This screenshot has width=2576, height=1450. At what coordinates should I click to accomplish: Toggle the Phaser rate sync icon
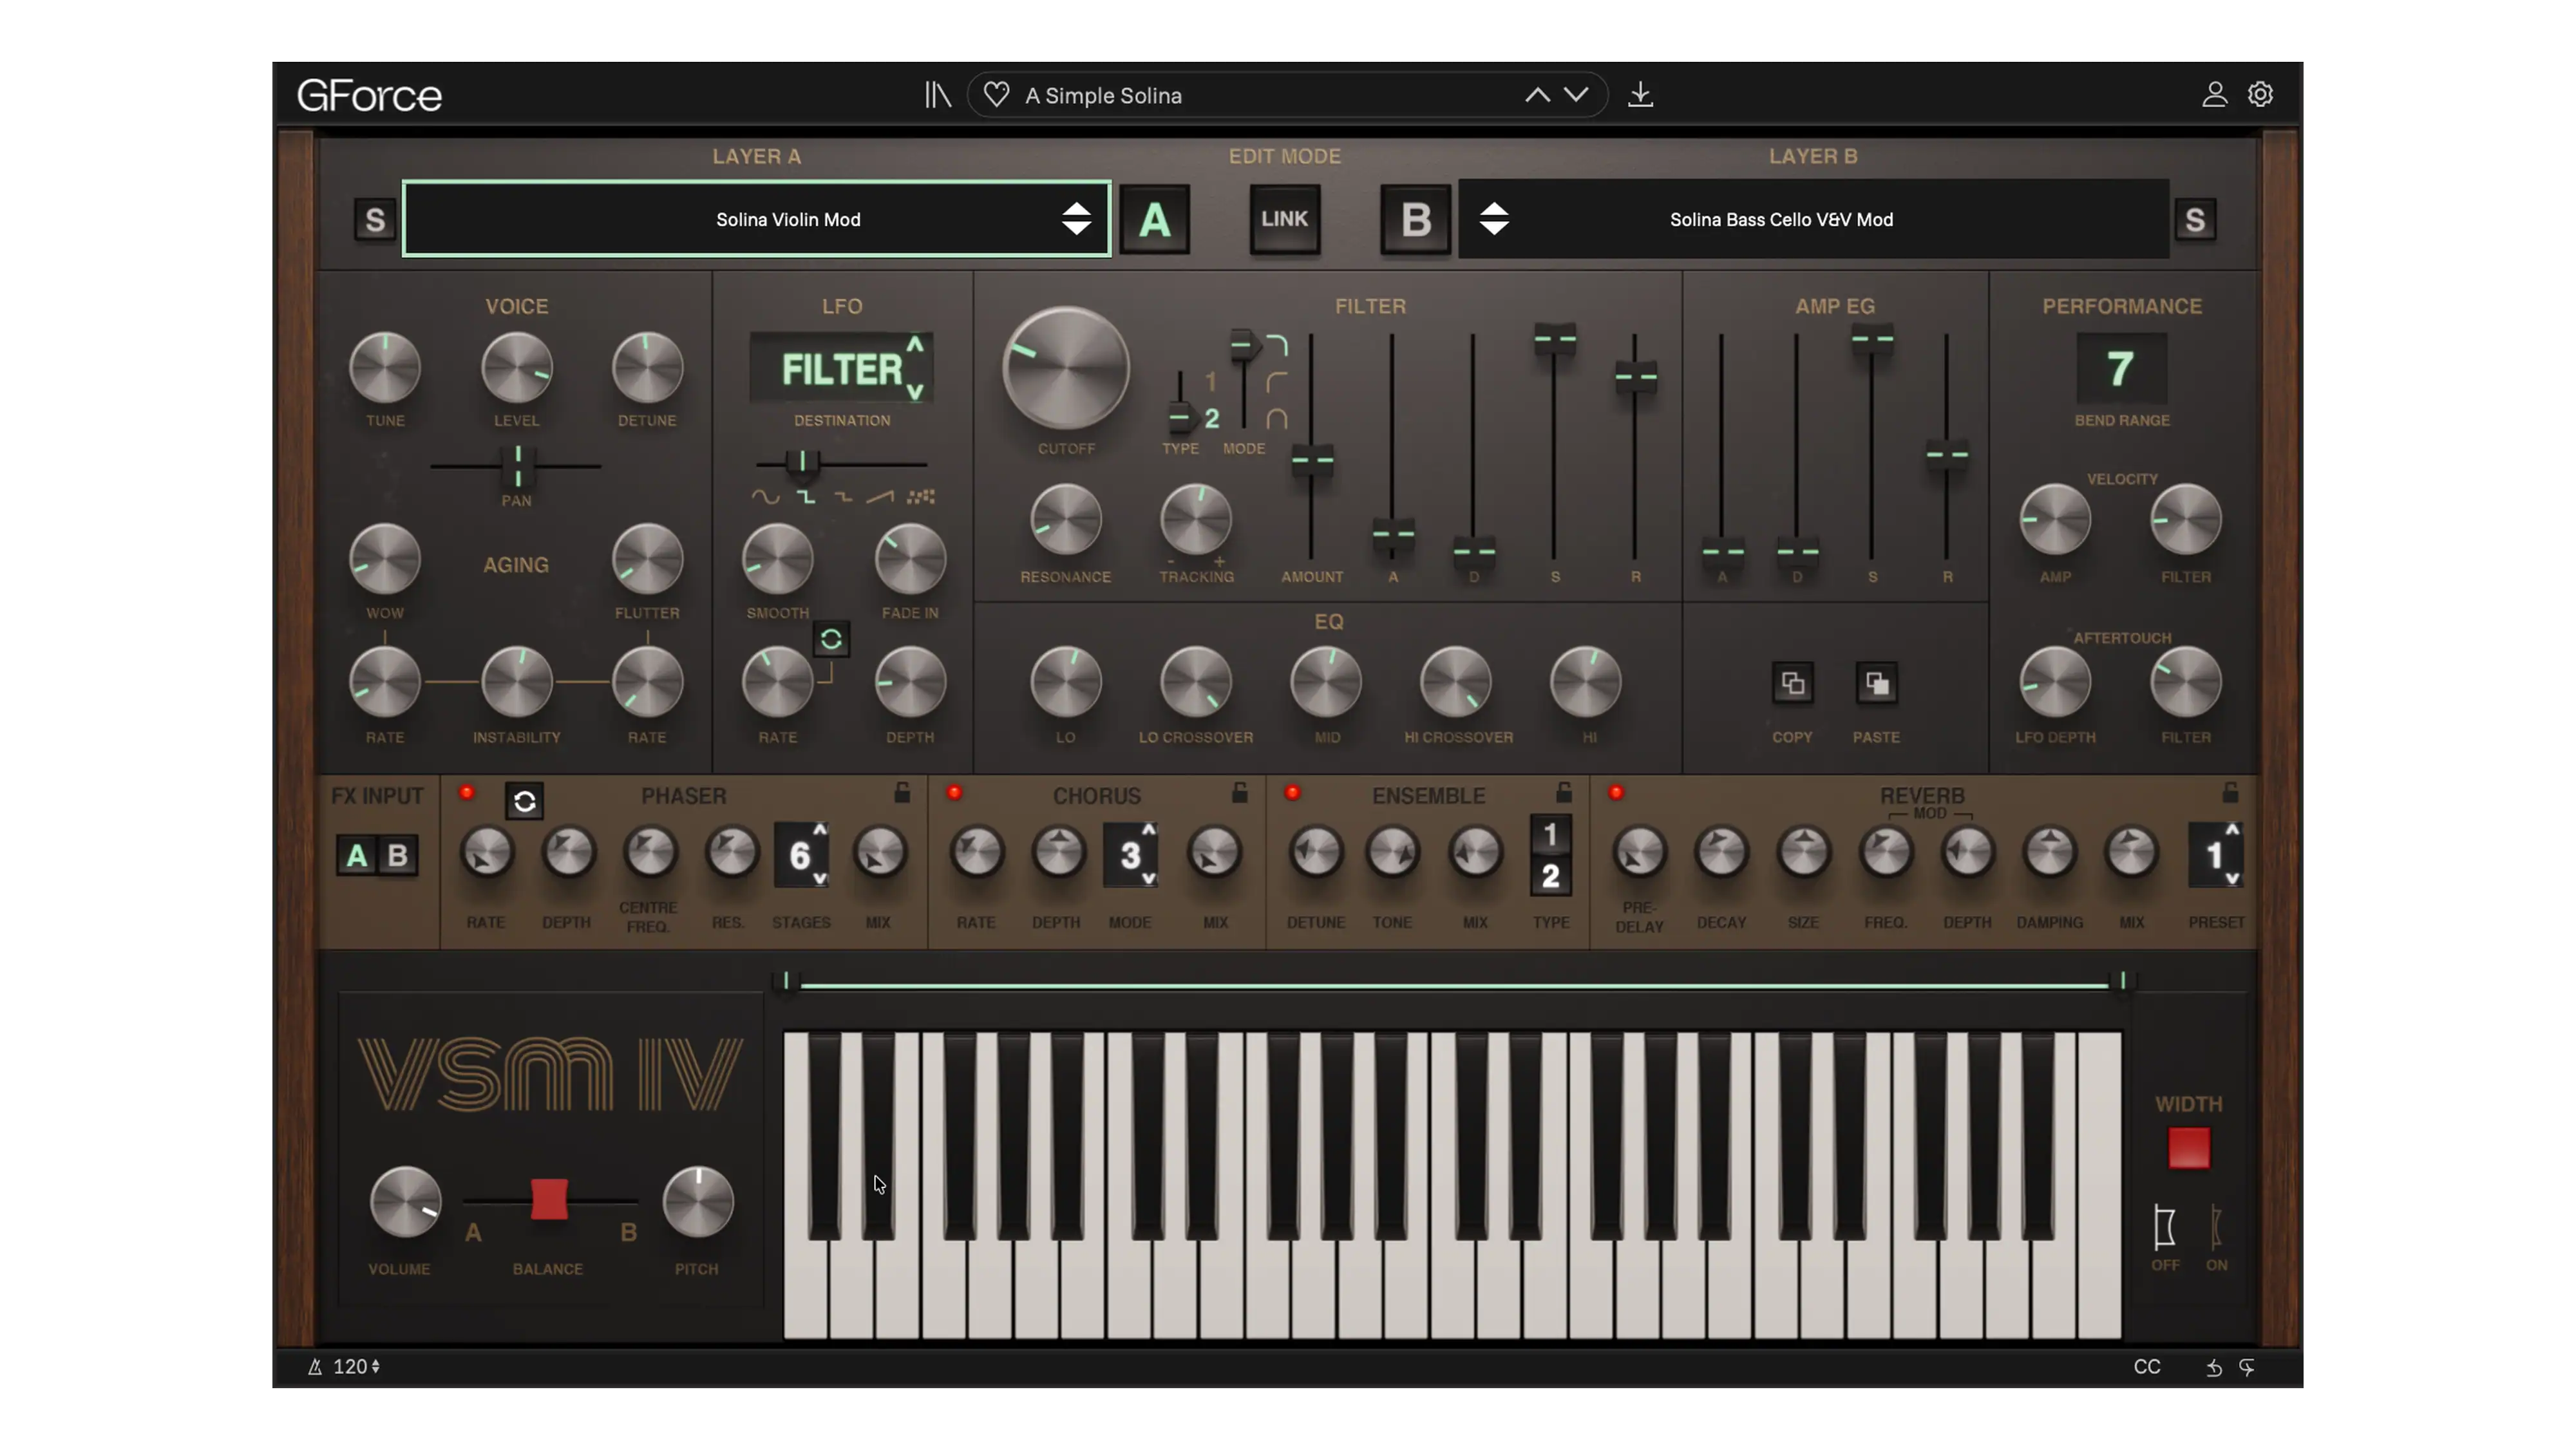524,801
